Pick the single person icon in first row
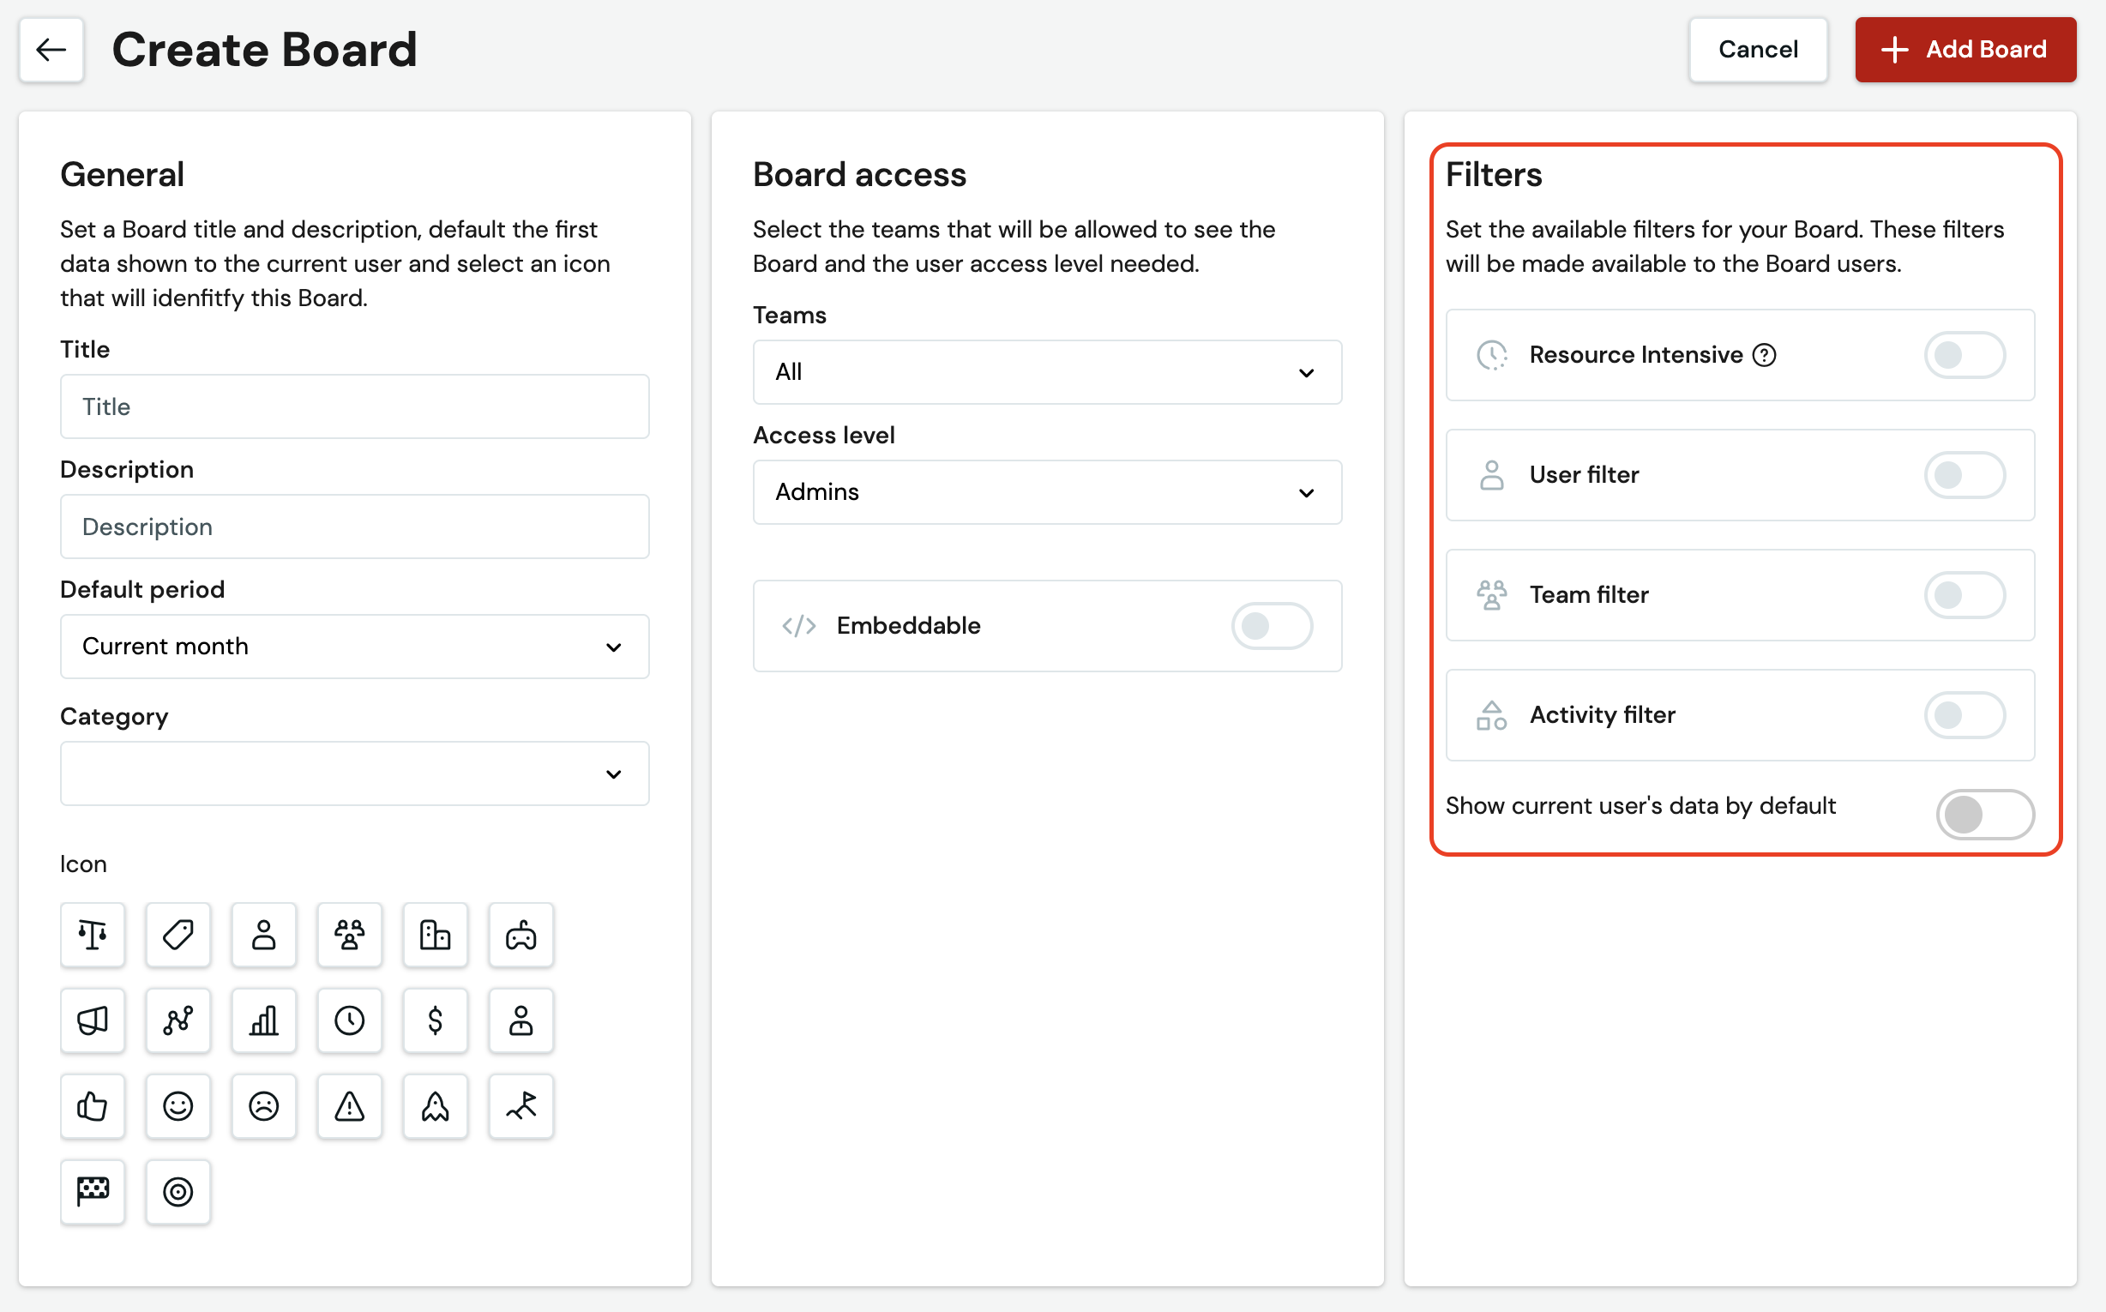Image resolution: width=2106 pixels, height=1312 pixels. [264, 935]
